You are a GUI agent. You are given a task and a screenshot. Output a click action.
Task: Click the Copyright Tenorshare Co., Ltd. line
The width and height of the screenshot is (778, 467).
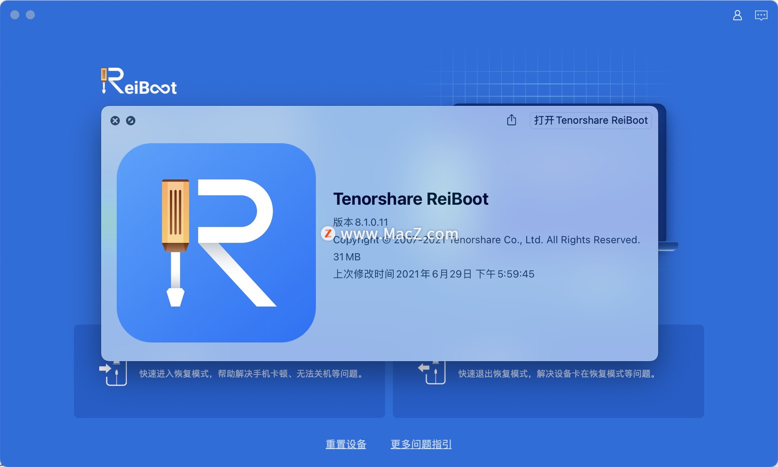coord(486,240)
